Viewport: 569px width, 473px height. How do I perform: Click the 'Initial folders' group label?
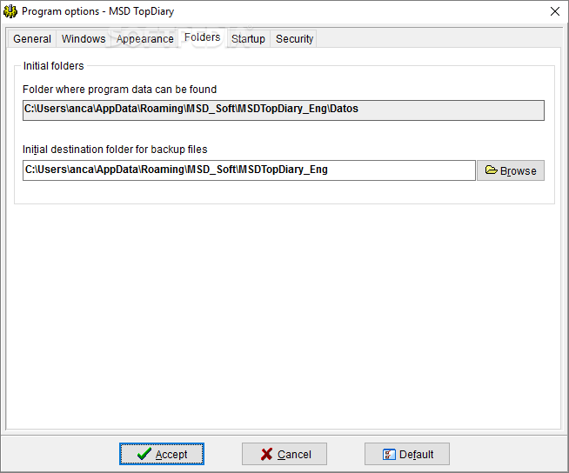click(x=53, y=66)
